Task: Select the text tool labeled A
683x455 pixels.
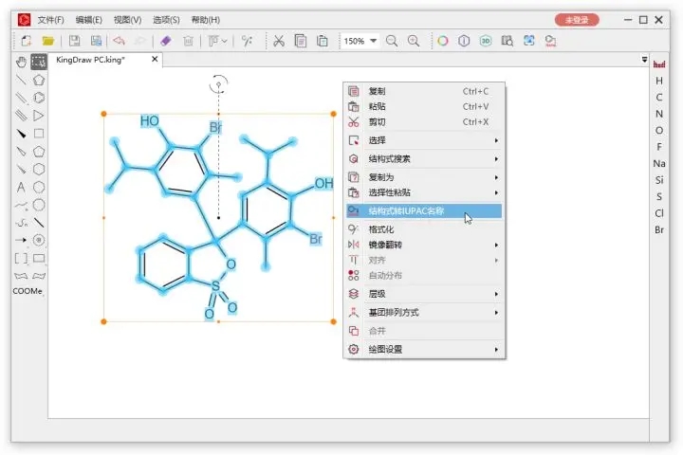Action: pyautogui.click(x=22, y=188)
